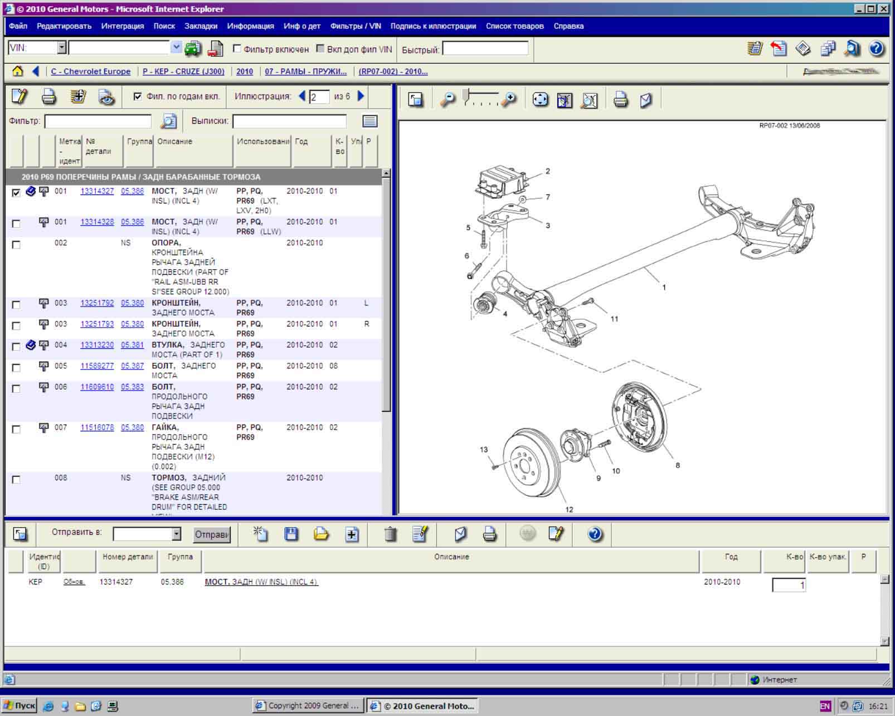This screenshot has width=895, height=716.
Task: Click the fit-to-window icon above illustration
Action: pos(540,100)
